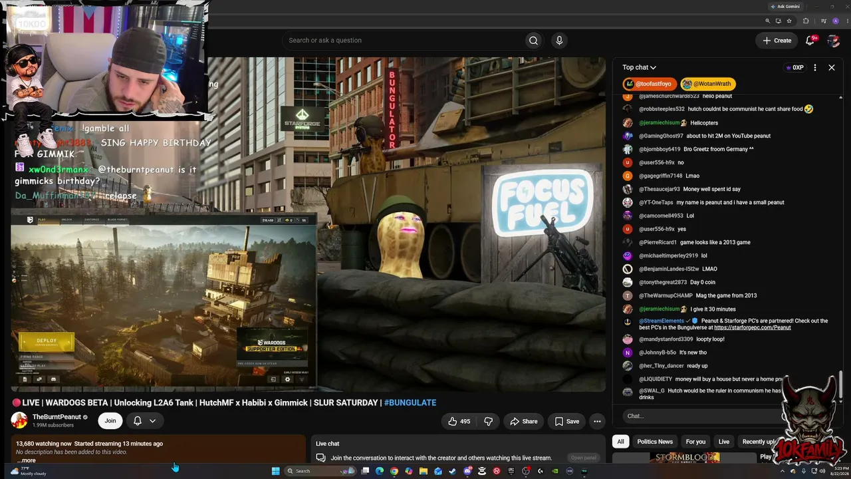
Task: Expand notification options chevron beside Join
Action: (x=152, y=421)
